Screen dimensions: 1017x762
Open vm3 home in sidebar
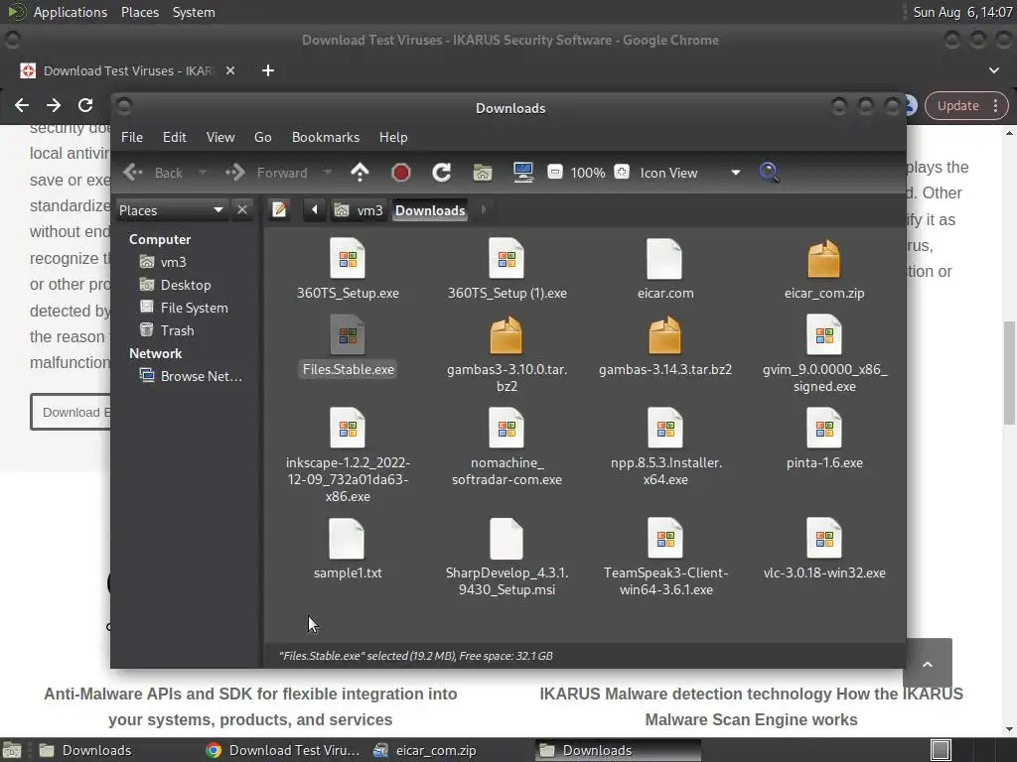click(164, 262)
